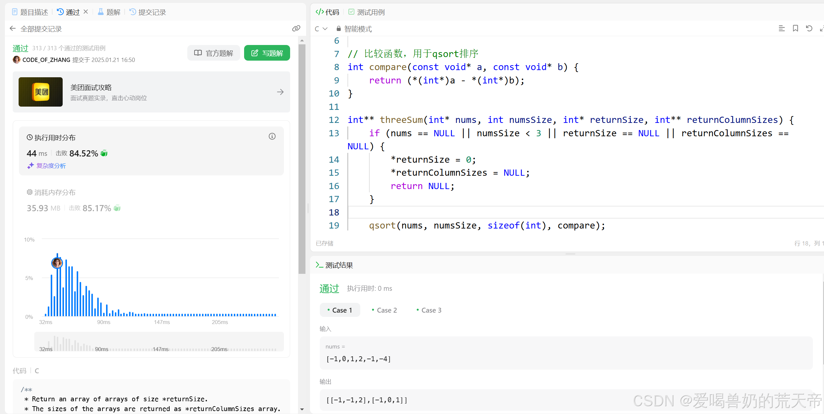
Task: Copy the submission link icon
Action: [x=296, y=28]
